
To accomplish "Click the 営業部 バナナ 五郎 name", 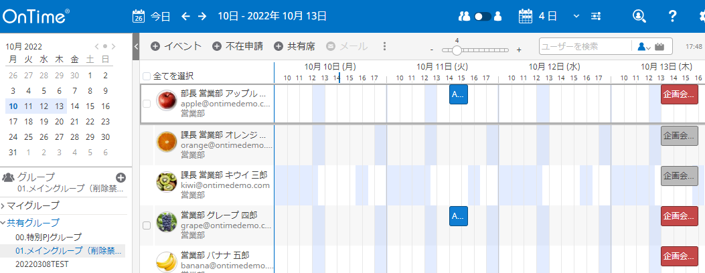I will 215,256.
